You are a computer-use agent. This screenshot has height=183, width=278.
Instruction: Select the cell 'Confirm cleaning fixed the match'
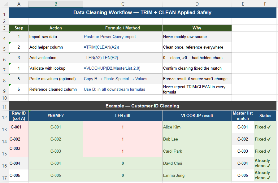[x=197, y=68]
